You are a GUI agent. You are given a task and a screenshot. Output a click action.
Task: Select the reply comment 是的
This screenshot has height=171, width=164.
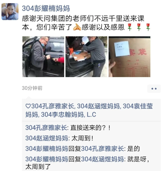[x=133, y=149]
